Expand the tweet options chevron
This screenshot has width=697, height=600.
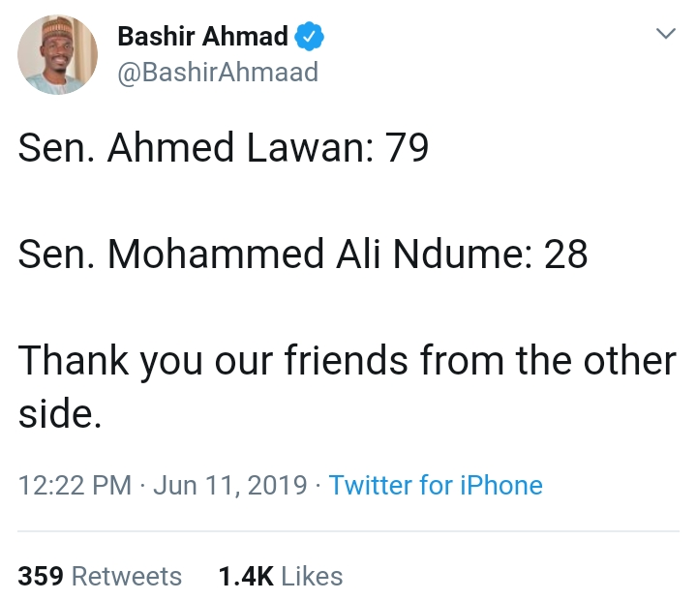tap(665, 34)
